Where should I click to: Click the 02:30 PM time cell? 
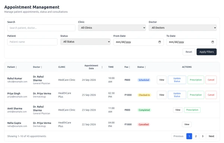(x=111, y=95)
